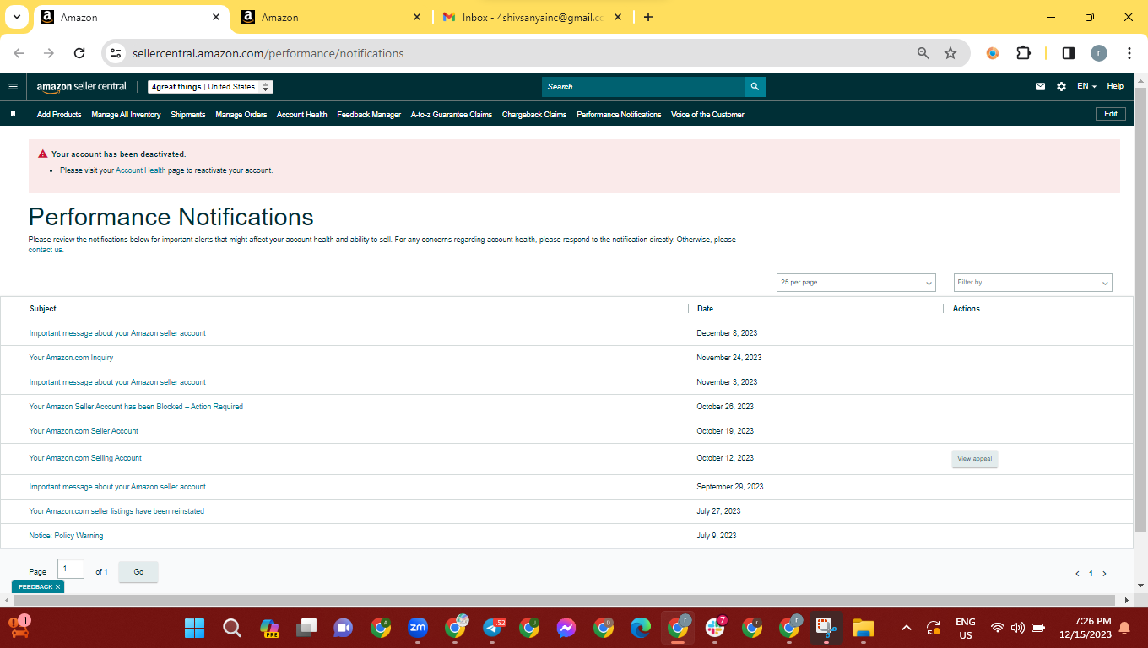Click the search magnifier button in Seller Central
This screenshot has width=1148, height=648.
tap(755, 86)
